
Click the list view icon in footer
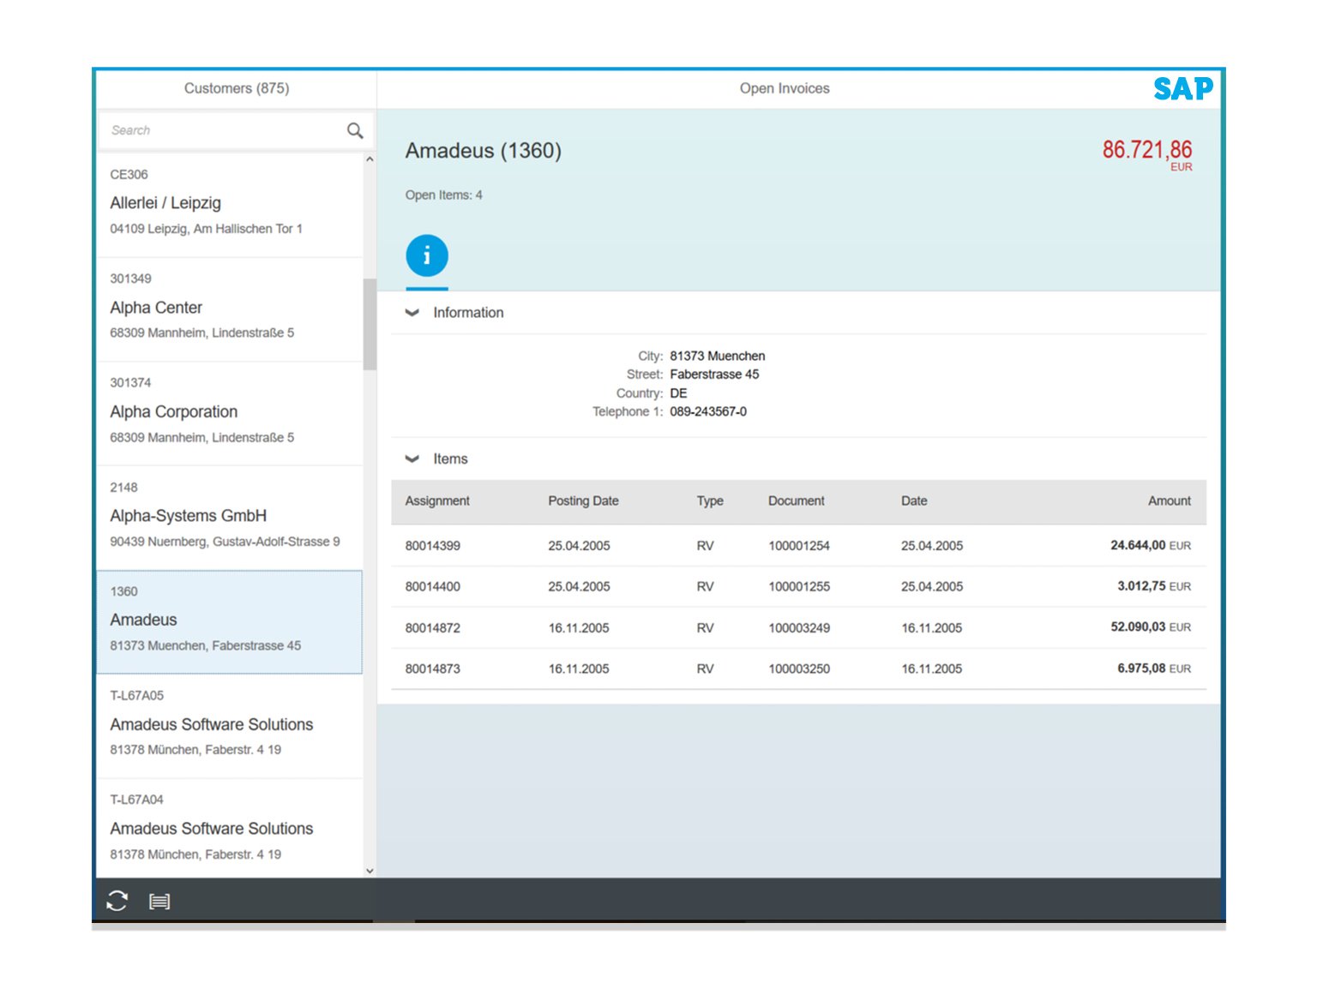point(159,902)
